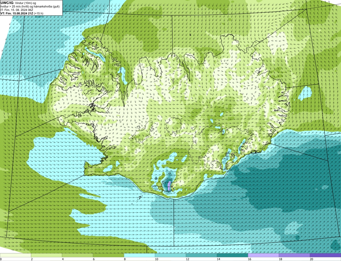Click the legend scale label "10"
This screenshot has height=261, width=341.
point(157,259)
